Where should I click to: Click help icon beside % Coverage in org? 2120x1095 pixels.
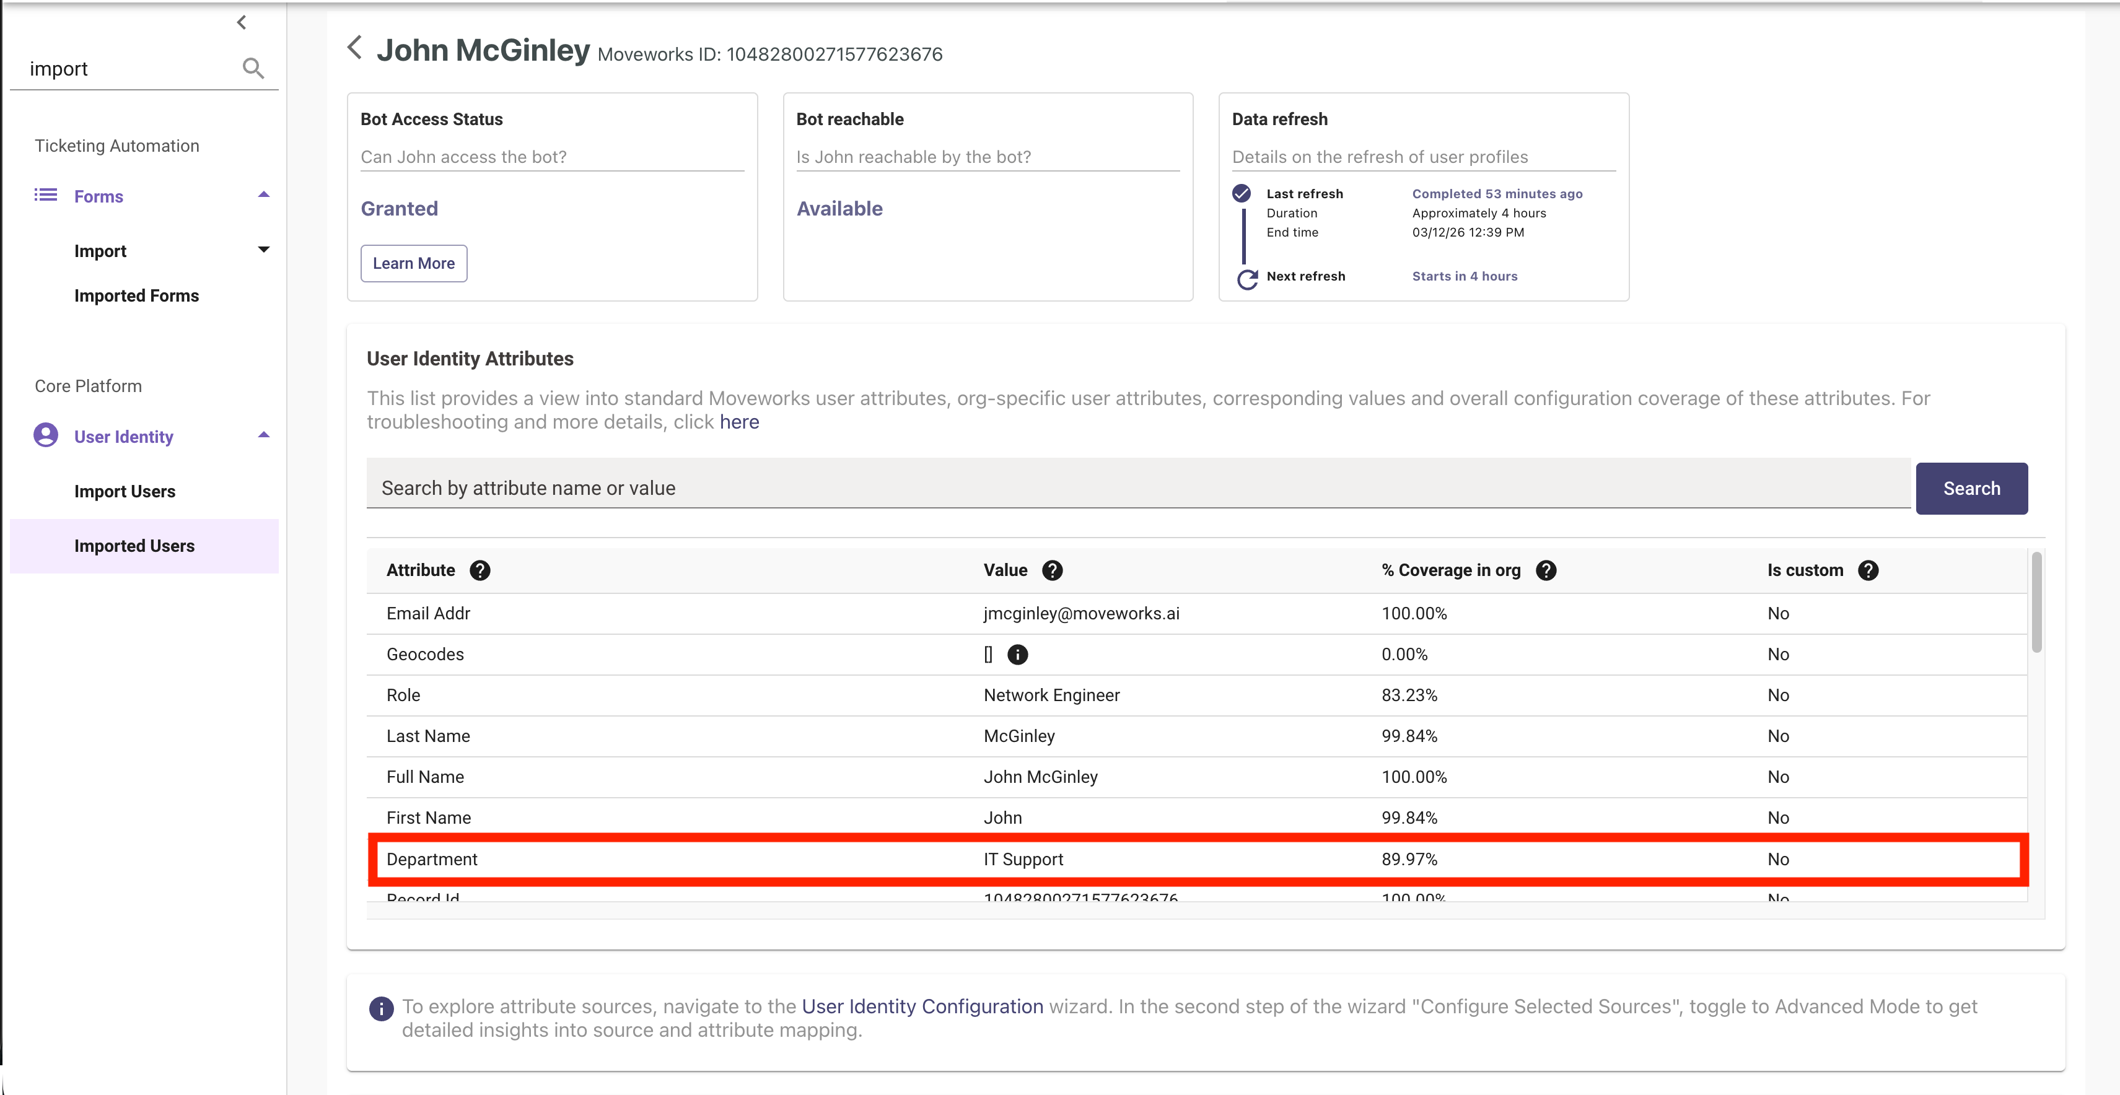(1546, 570)
